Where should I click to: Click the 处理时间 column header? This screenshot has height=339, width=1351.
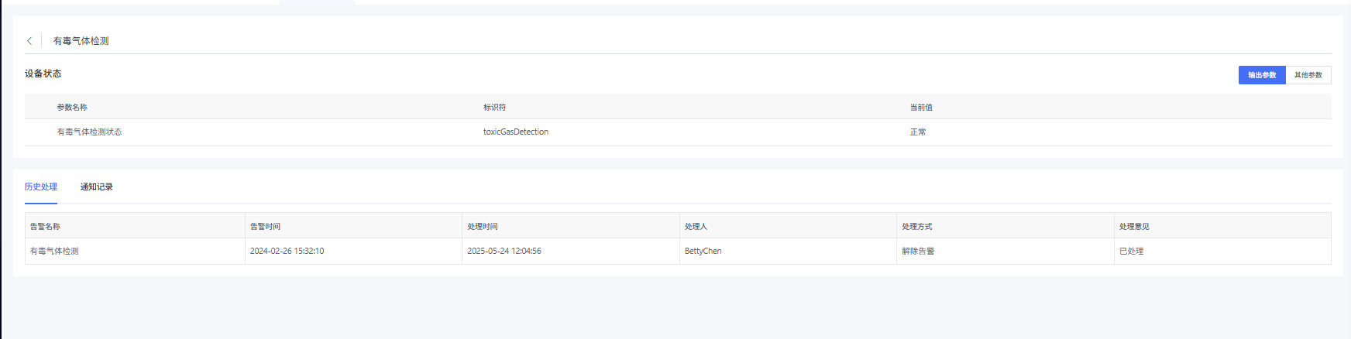click(x=482, y=227)
